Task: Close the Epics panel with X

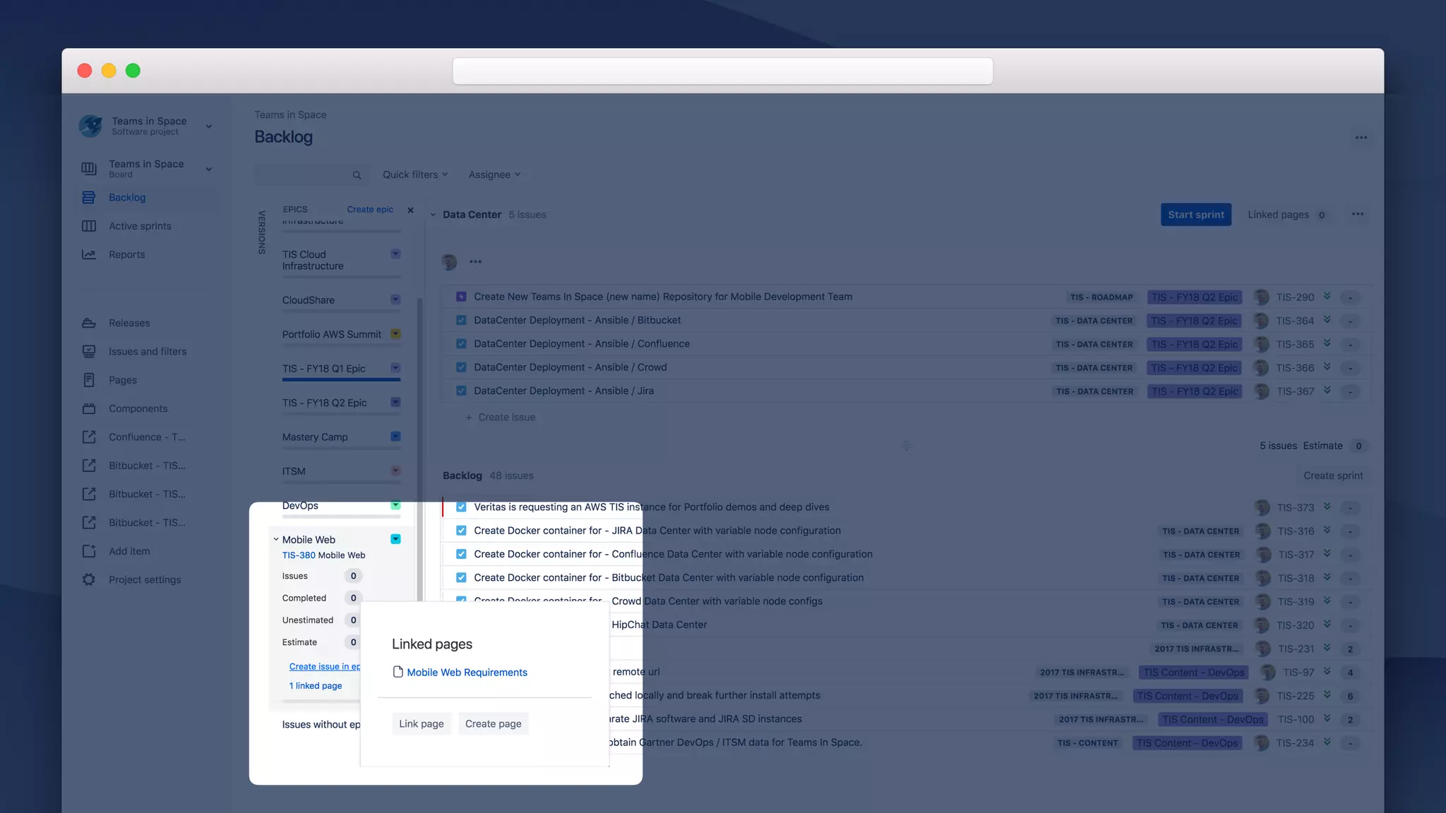Action: click(411, 210)
